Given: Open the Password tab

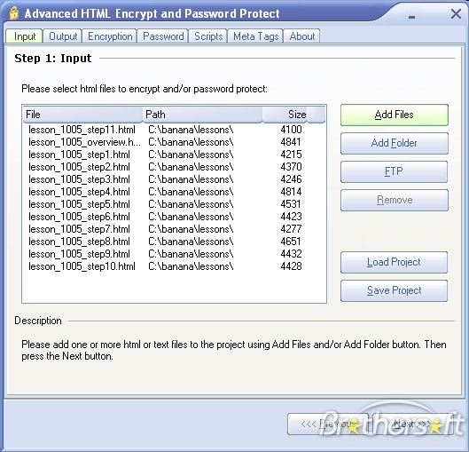Looking at the screenshot, I should [x=163, y=36].
